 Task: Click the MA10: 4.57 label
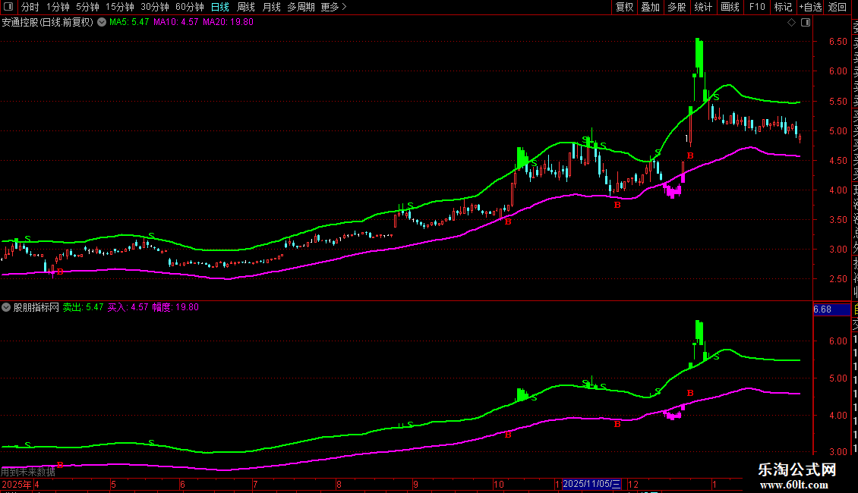(x=175, y=23)
